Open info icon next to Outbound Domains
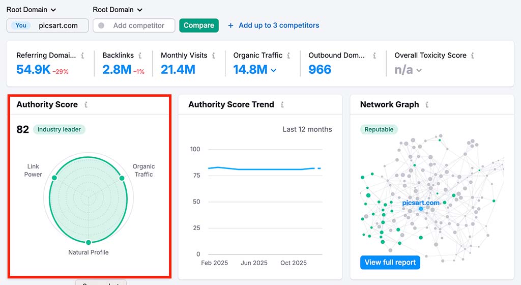 [374, 55]
